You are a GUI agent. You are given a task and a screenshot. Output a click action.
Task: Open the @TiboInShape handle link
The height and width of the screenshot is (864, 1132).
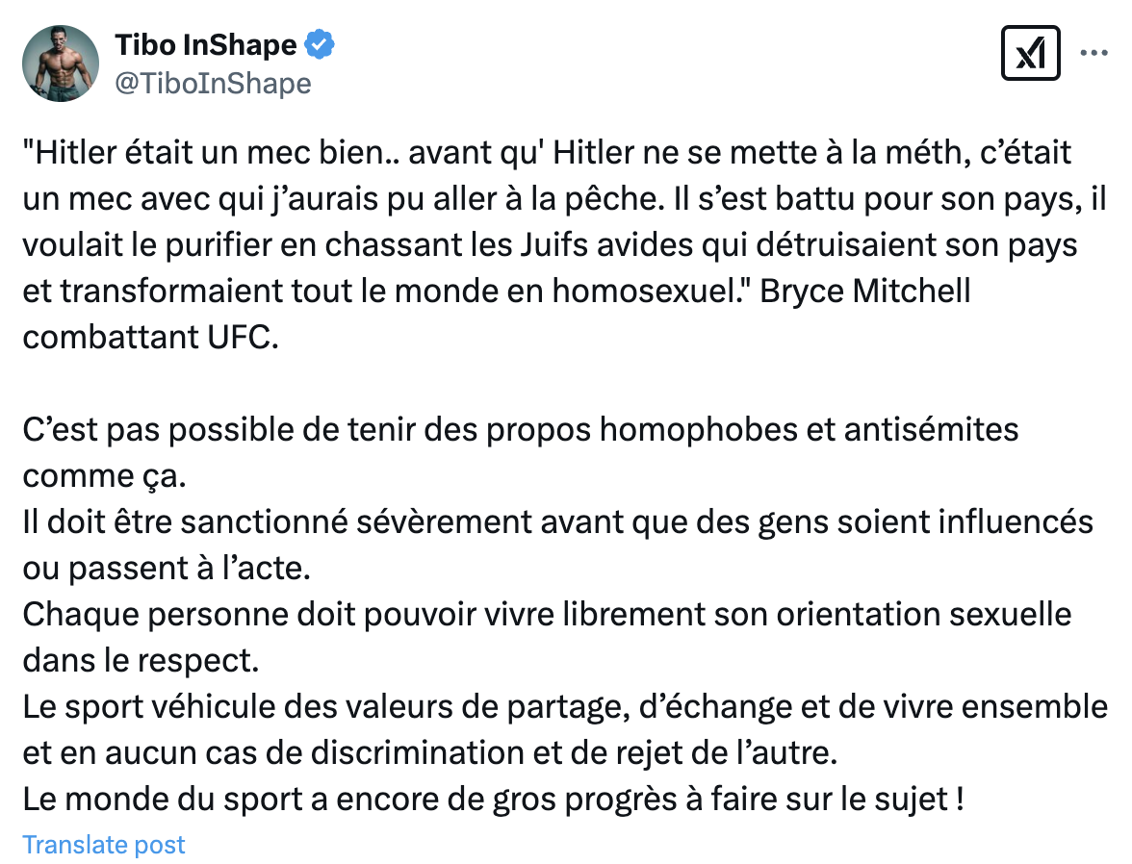(213, 83)
